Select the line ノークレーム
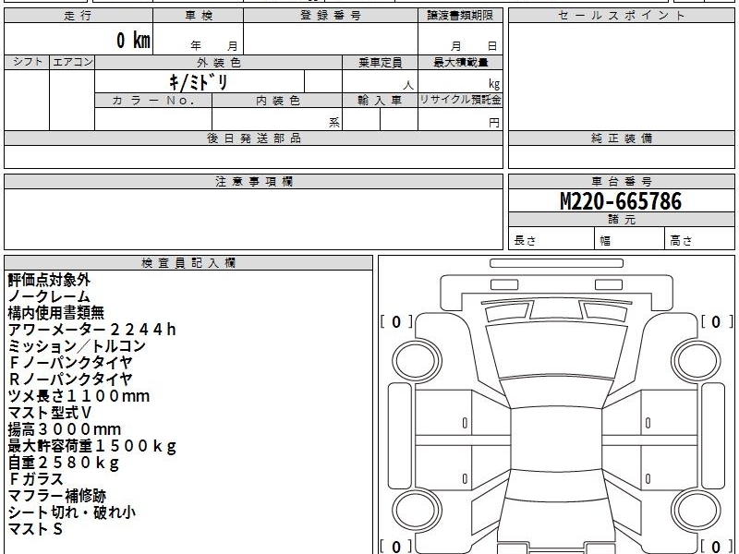The image size is (739, 554). (x=49, y=296)
